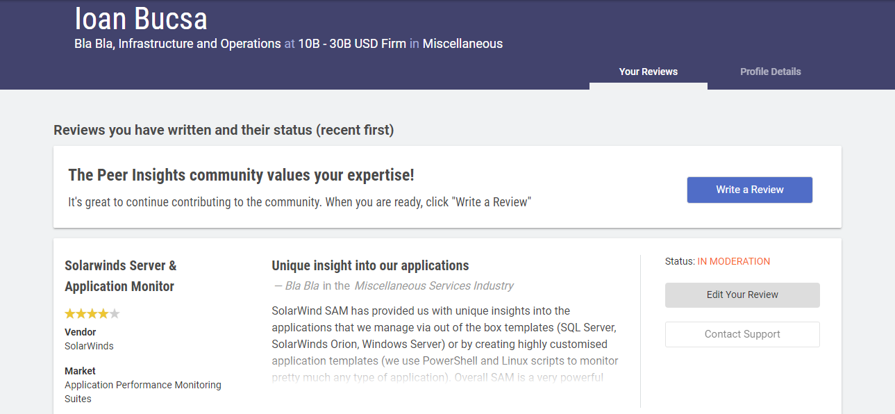The width and height of the screenshot is (895, 414).
Task: Click the Bla Bla, Infrastructure and Operations title
Action: [x=178, y=44]
